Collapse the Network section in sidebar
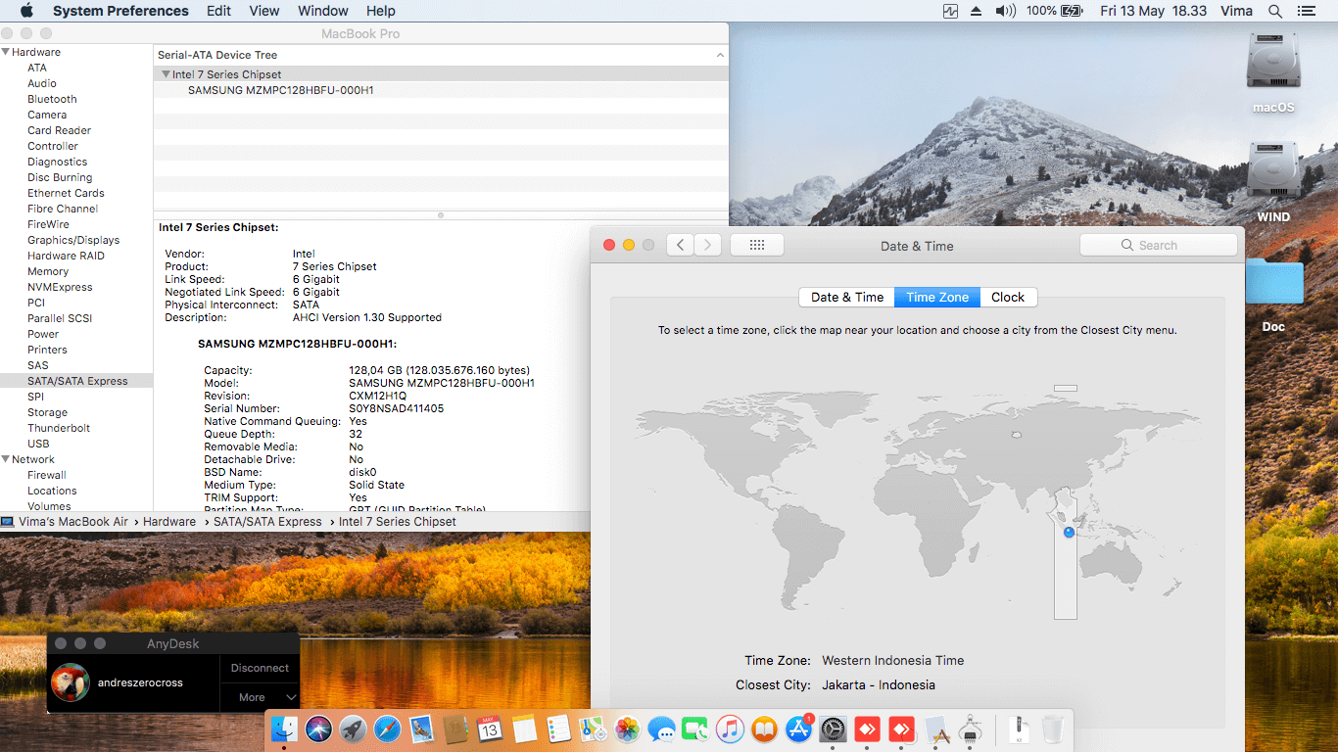Image resolution: width=1338 pixels, height=752 pixels. 6,459
